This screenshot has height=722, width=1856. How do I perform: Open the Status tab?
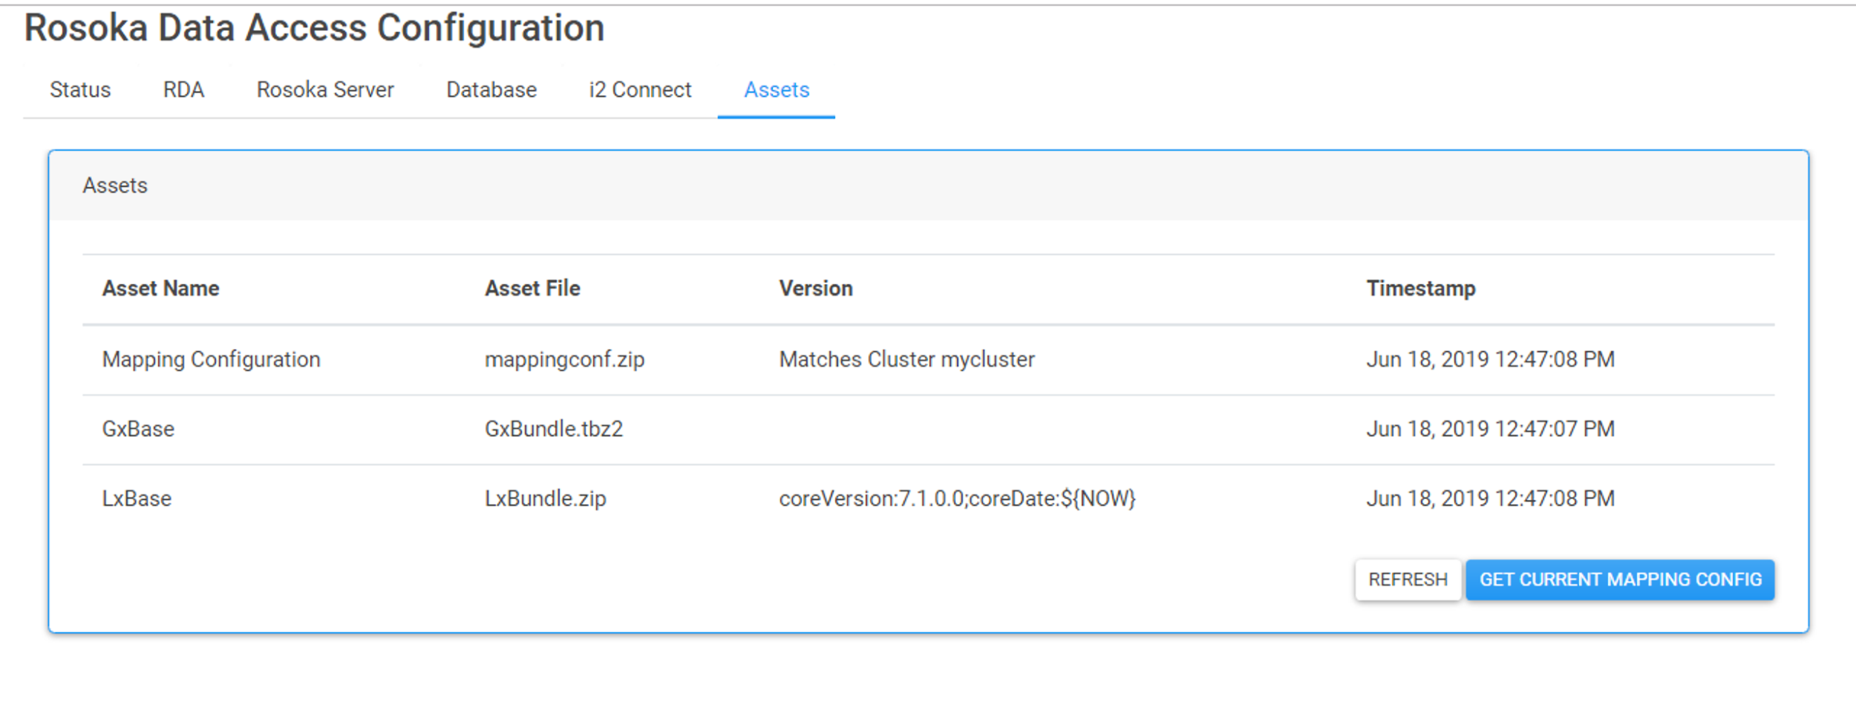[x=80, y=90]
